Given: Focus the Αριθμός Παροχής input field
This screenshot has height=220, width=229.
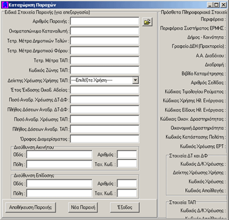Looking at the screenshot, I should pos(104,21).
